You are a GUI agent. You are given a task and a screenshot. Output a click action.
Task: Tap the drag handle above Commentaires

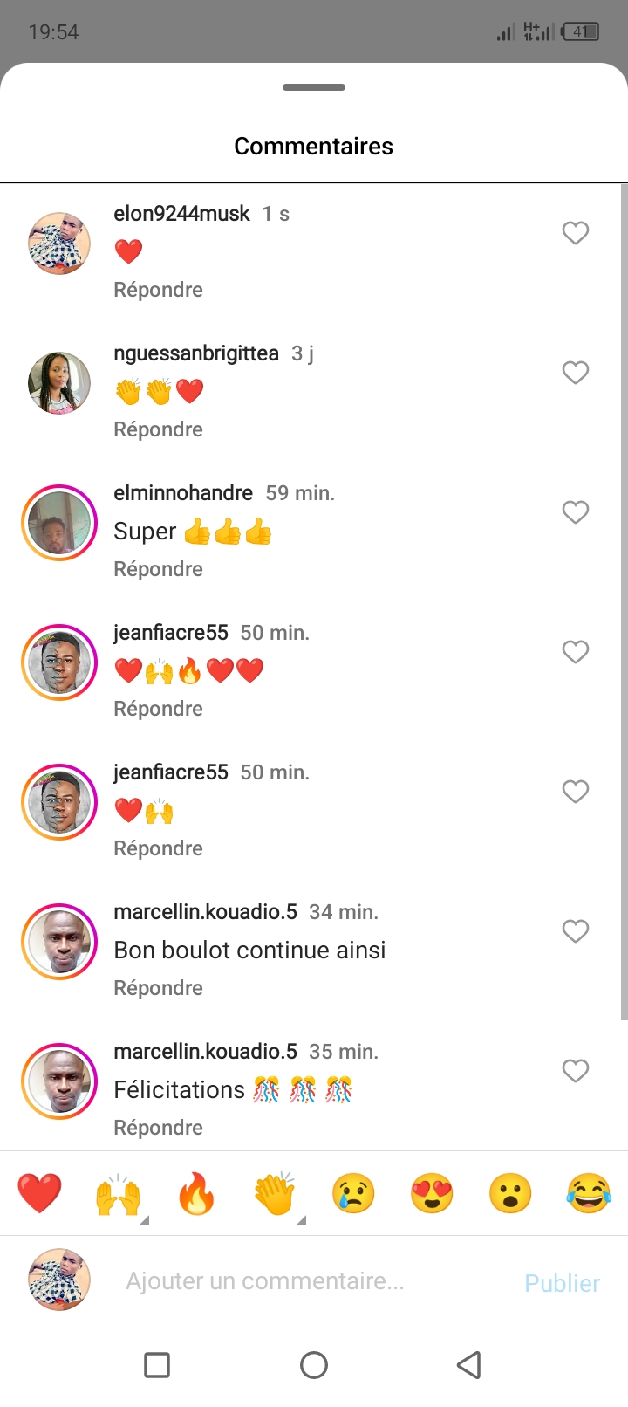(314, 87)
